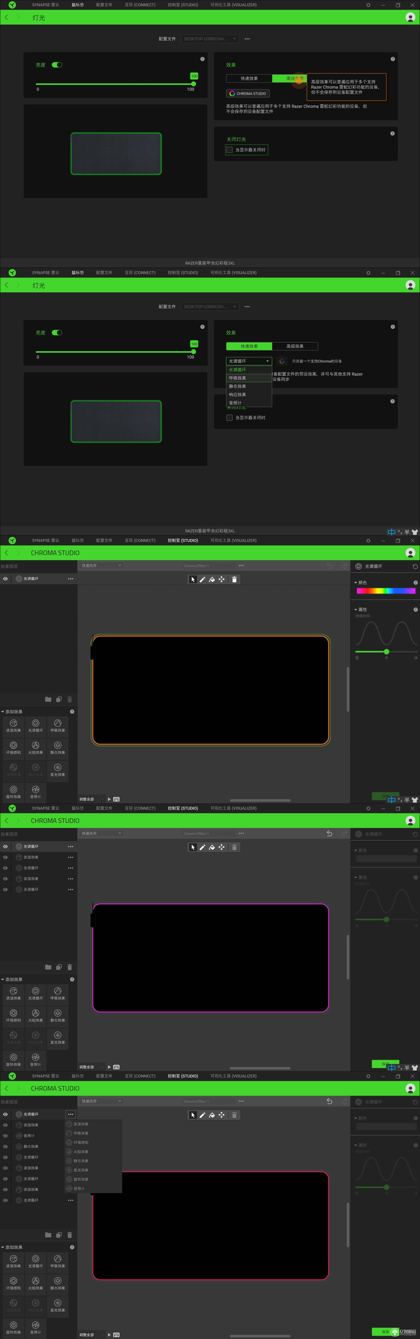Click help icon on 关闭灯光 card, top Lighting window
Viewport: 420px width, 1339px height.
pyautogui.click(x=392, y=133)
